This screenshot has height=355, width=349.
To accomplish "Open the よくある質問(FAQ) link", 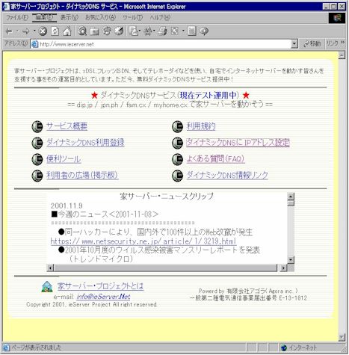I will pos(216,158).
